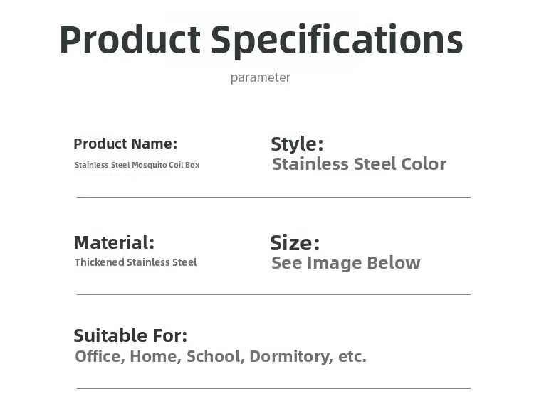Image resolution: width=534 pixels, height=408 pixels.
Task: Select the "Thickened Stainless Steel" value
Action: tap(135, 262)
